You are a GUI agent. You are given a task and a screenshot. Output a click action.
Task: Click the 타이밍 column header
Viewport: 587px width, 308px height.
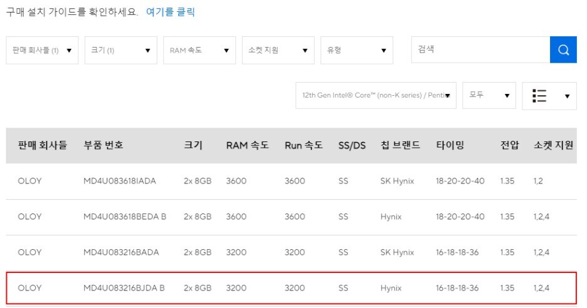pos(450,145)
